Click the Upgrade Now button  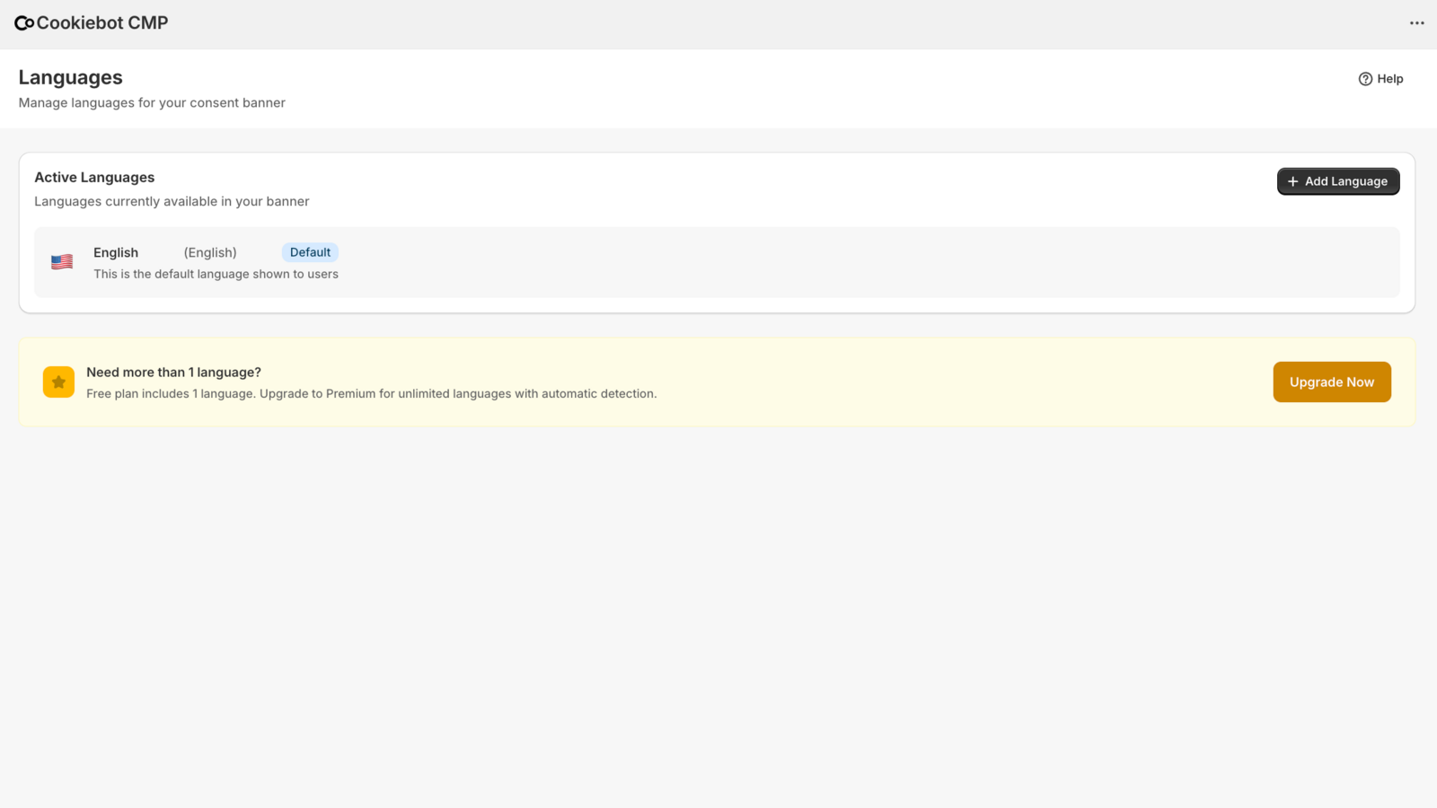coord(1331,382)
